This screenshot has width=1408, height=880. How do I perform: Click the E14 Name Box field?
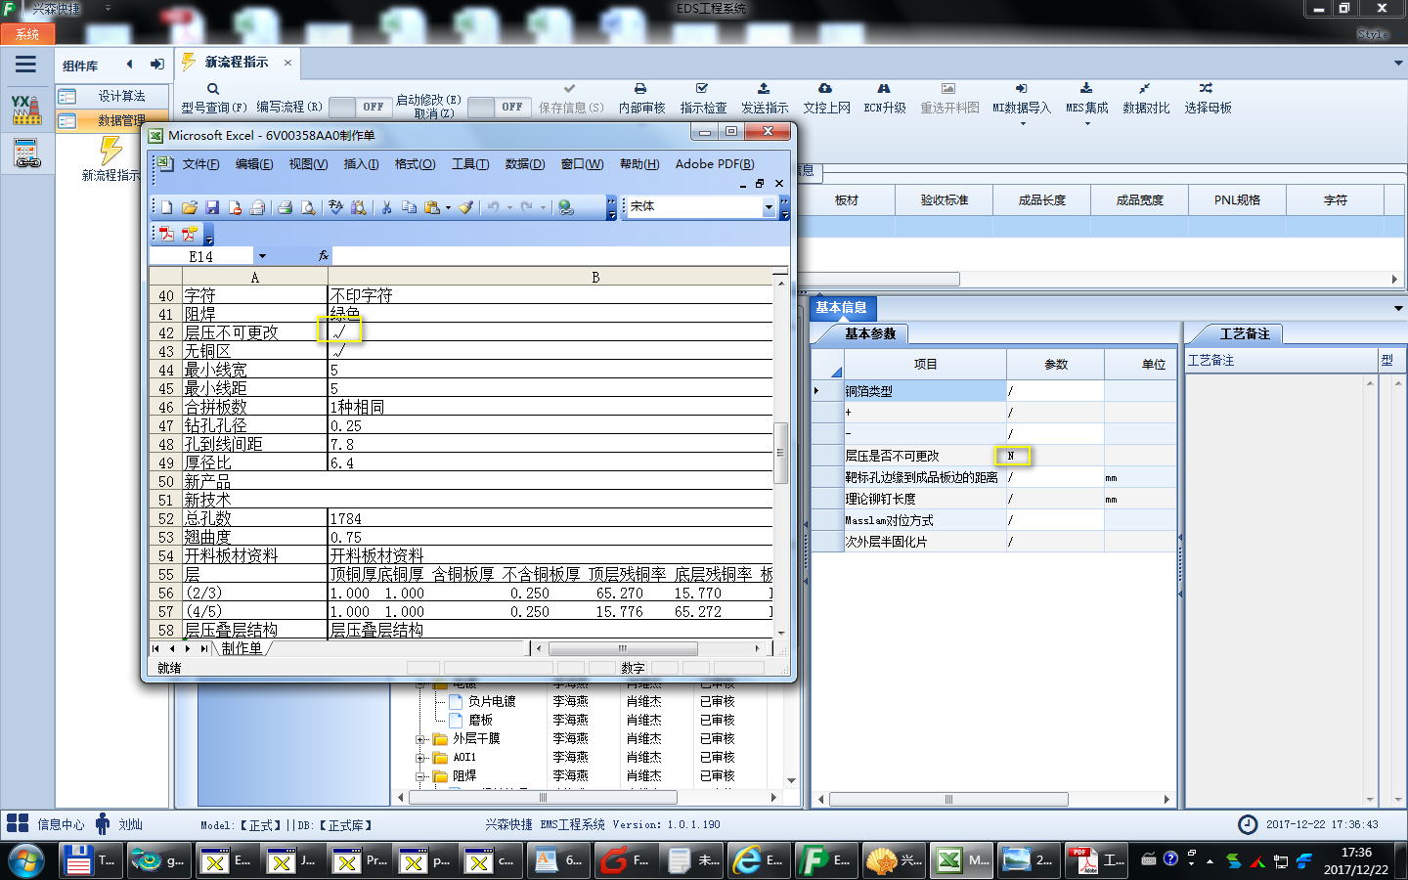pyautogui.click(x=202, y=256)
